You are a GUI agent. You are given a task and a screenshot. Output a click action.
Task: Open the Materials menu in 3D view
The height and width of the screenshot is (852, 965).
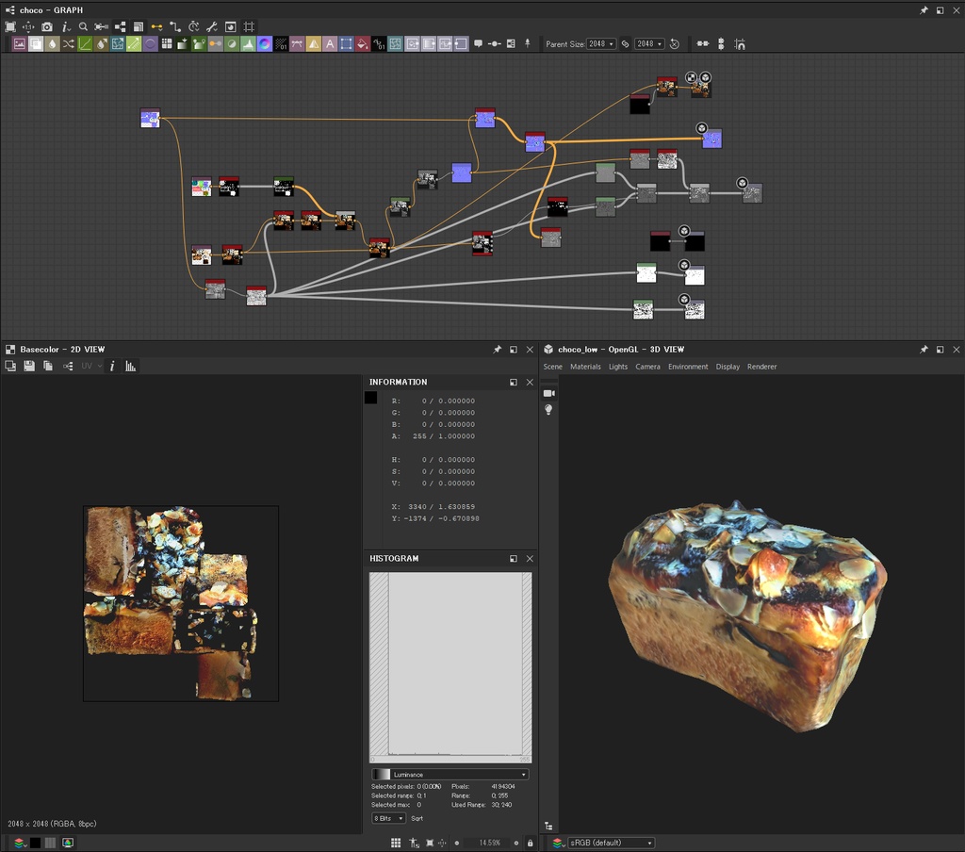pyautogui.click(x=585, y=367)
